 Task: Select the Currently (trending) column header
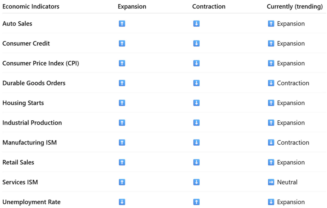pyautogui.click(x=295, y=6)
